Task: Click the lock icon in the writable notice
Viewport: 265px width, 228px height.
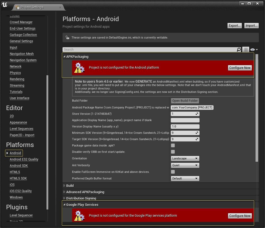Action: tap(67, 37)
